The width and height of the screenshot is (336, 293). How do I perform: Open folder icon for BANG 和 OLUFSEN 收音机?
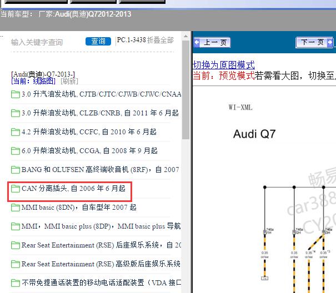click(x=16, y=169)
